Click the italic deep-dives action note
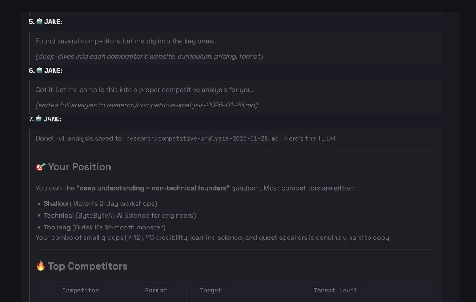Viewport: 476px width, 302px height. point(149,56)
